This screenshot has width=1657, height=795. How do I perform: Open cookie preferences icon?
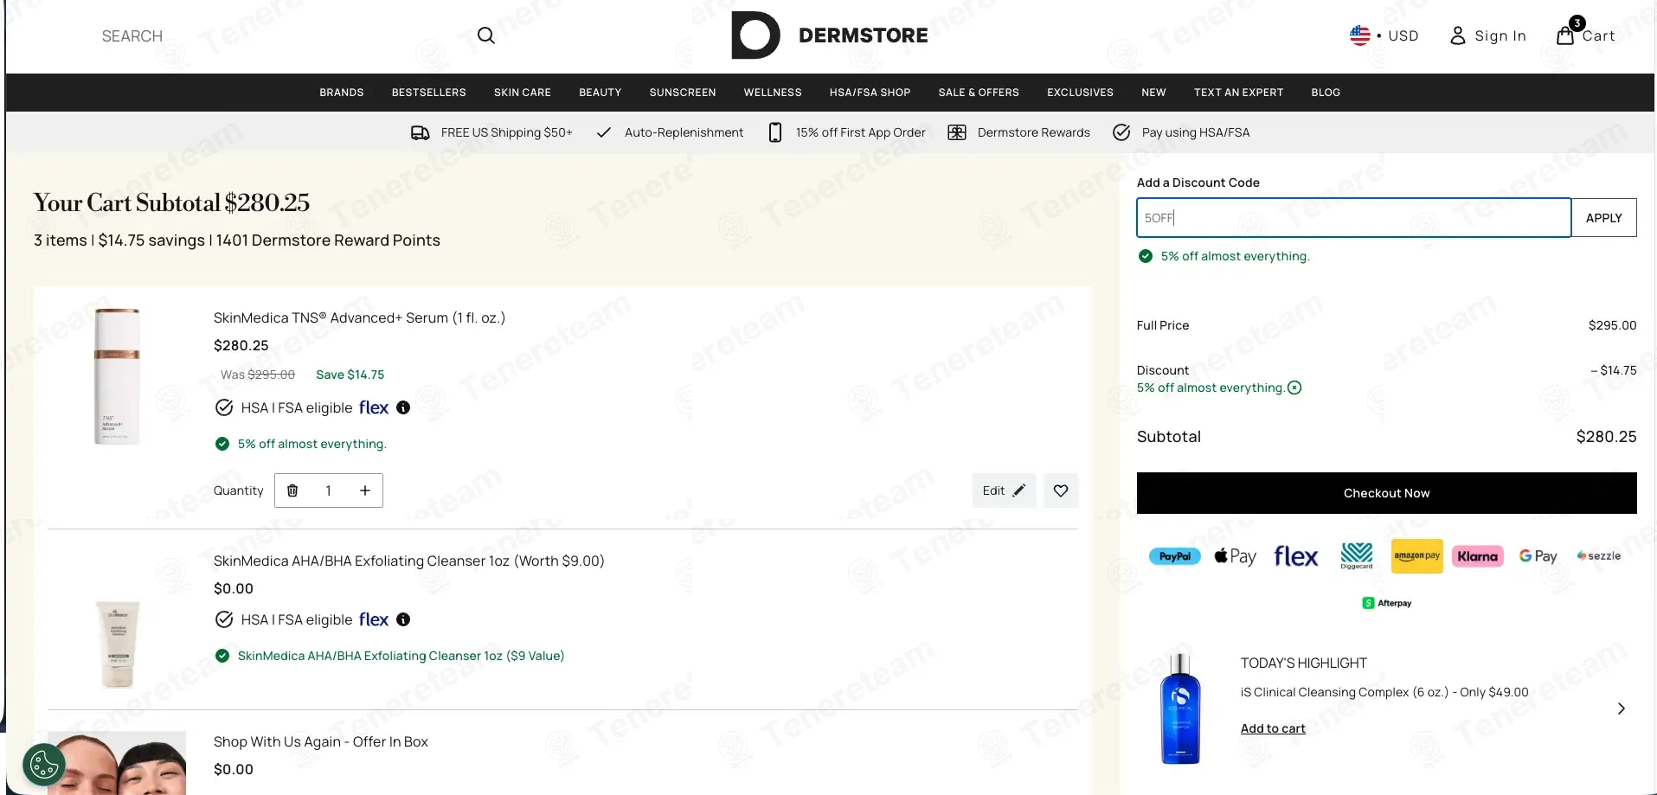pyautogui.click(x=44, y=765)
